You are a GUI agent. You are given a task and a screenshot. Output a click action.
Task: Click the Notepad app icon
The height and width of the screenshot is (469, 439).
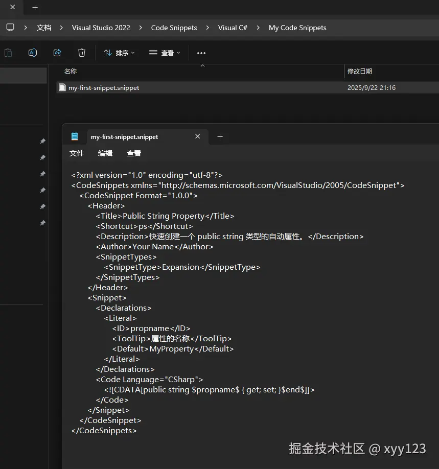pos(75,137)
